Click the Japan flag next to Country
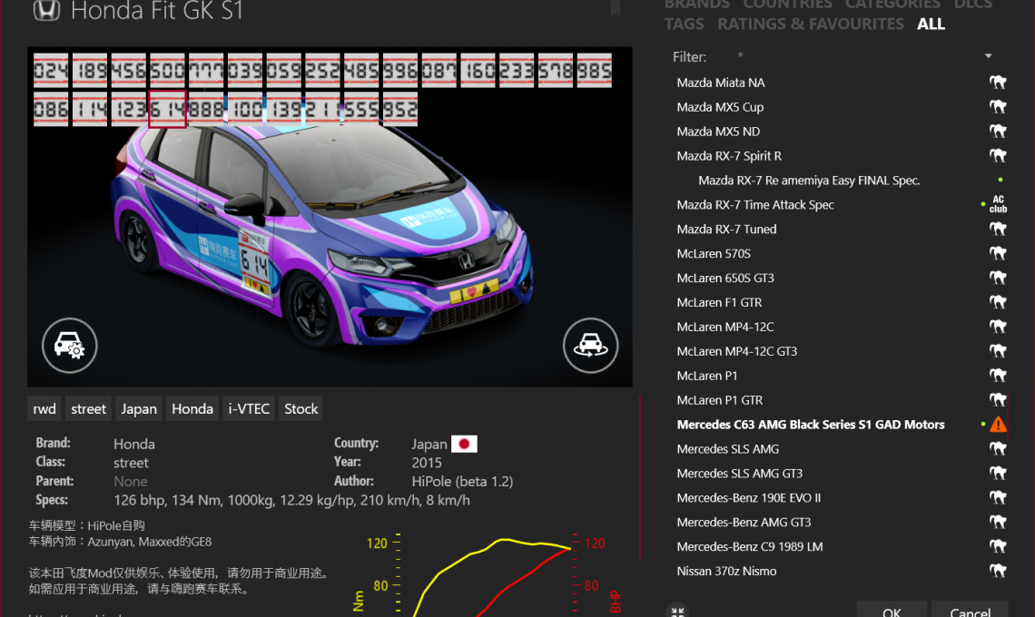 click(464, 444)
